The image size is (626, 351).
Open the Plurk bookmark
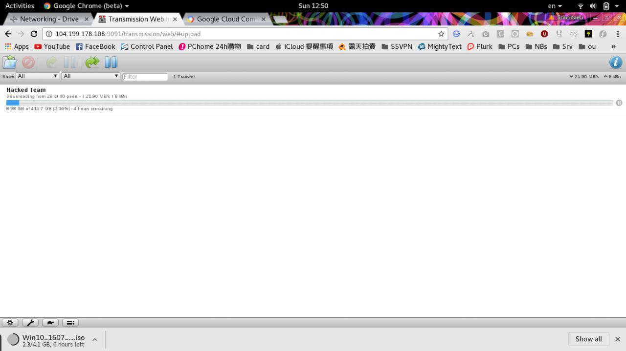pos(480,46)
